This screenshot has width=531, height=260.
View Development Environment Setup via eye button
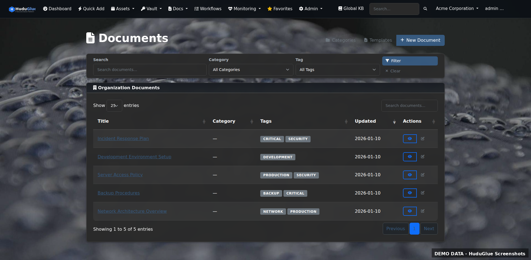410,157
